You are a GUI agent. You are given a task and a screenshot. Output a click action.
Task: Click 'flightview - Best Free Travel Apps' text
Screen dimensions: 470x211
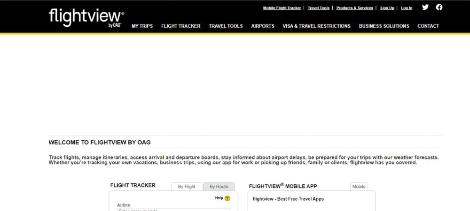[x=288, y=199]
